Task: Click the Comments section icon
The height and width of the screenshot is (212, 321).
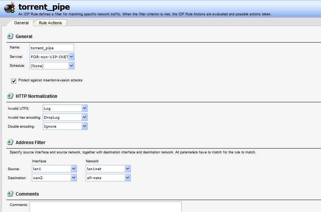Action: click(x=10, y=194)
